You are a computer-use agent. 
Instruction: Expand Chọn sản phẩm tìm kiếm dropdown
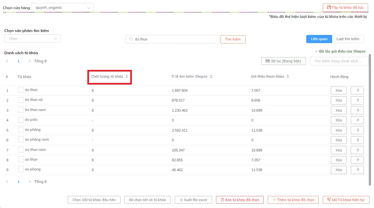tap(32, 39)
